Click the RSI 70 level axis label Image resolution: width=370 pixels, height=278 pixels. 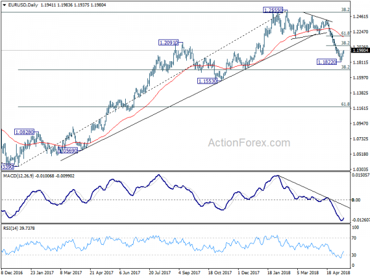354,238
